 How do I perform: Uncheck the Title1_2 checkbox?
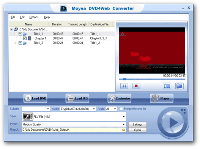pos(20,43)
